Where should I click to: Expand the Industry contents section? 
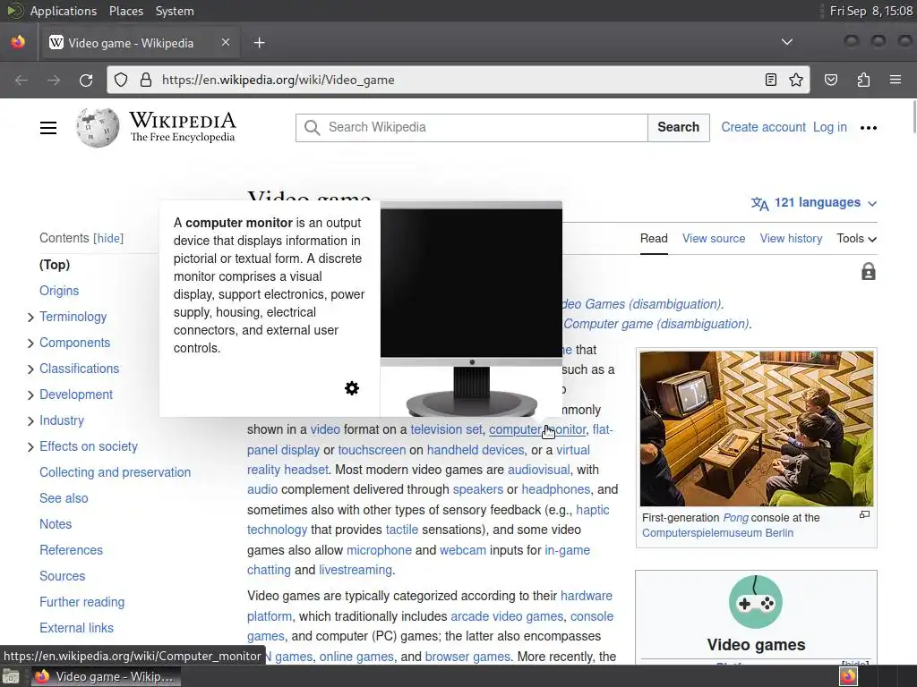pyautogui.click(x=30, y=421)
